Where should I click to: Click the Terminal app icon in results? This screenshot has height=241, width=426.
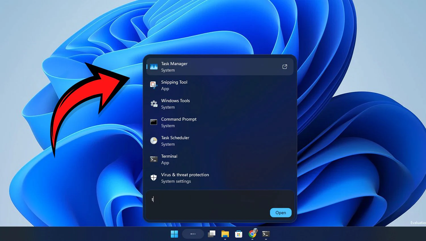click(154, 159)
